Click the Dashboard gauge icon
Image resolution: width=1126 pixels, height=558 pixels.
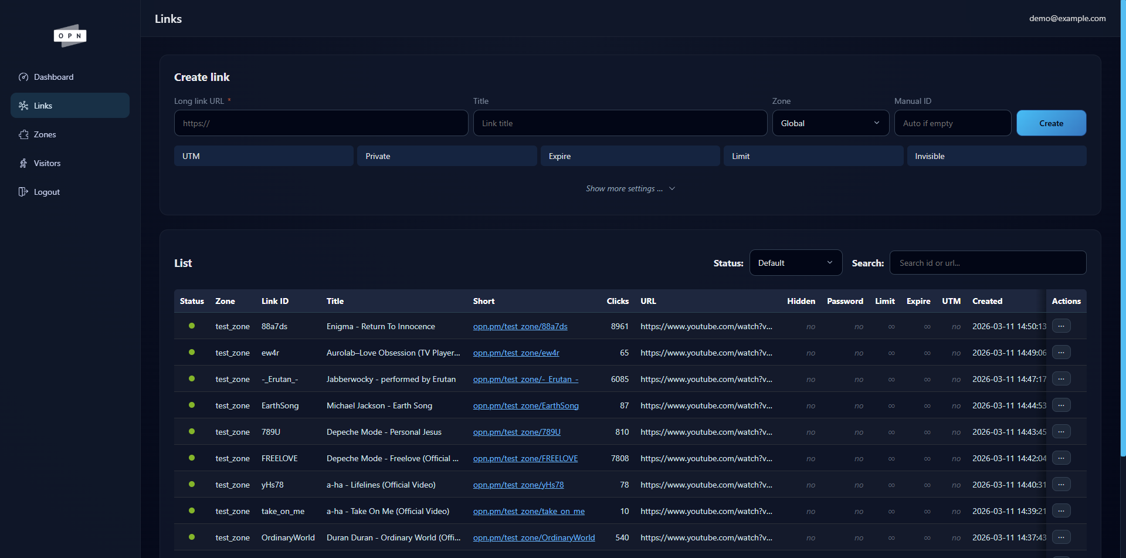click(x=23, y=77)
